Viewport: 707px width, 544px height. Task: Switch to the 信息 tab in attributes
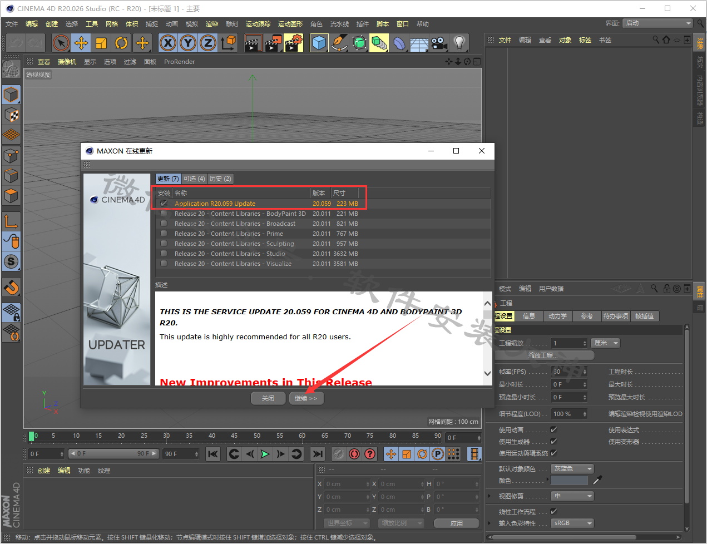529,316
